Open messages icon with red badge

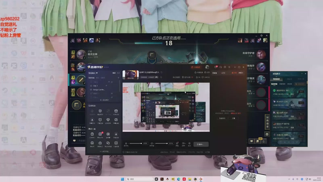[216, 67]
